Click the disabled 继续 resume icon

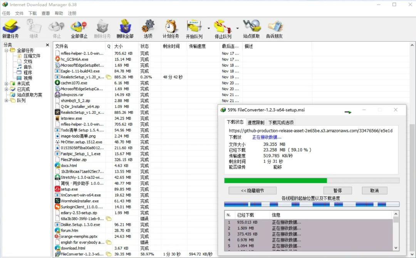(x=34, y=27)
